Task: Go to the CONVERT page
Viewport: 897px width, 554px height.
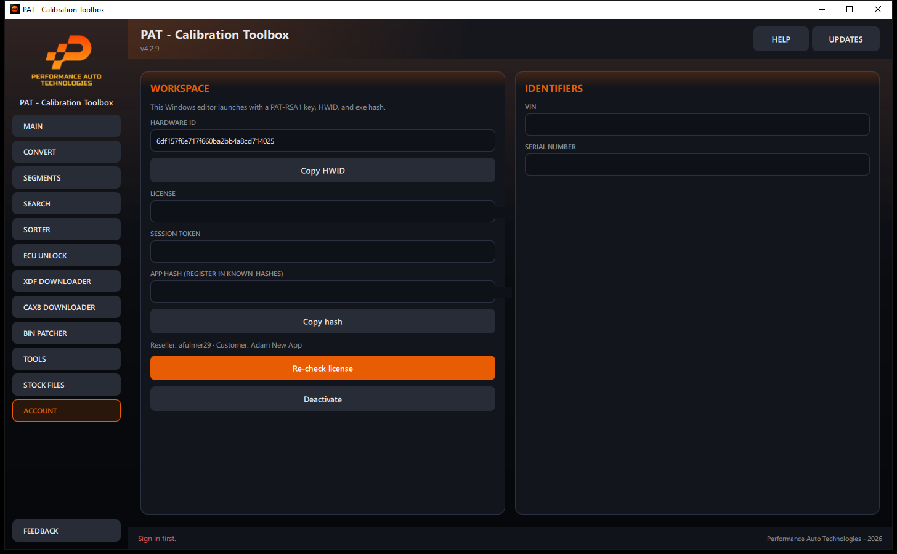Action: (x=67, y=152)
